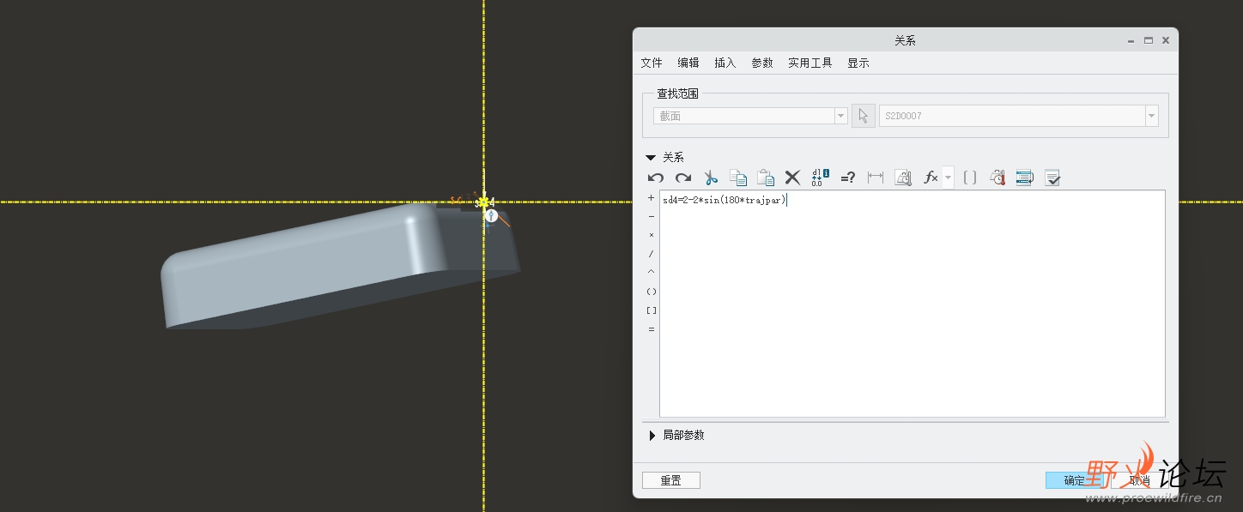This screenshot has height=512, width=1243.
Task: Open the fx function dropdown arrow
Action: pyautogui.click(x=948, y=178)
